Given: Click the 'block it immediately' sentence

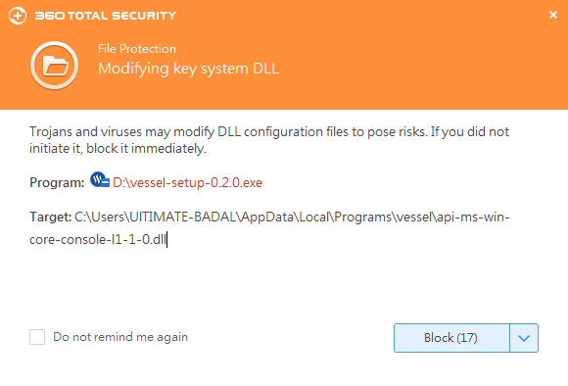Looking at the screenshot, I should 146,149.
